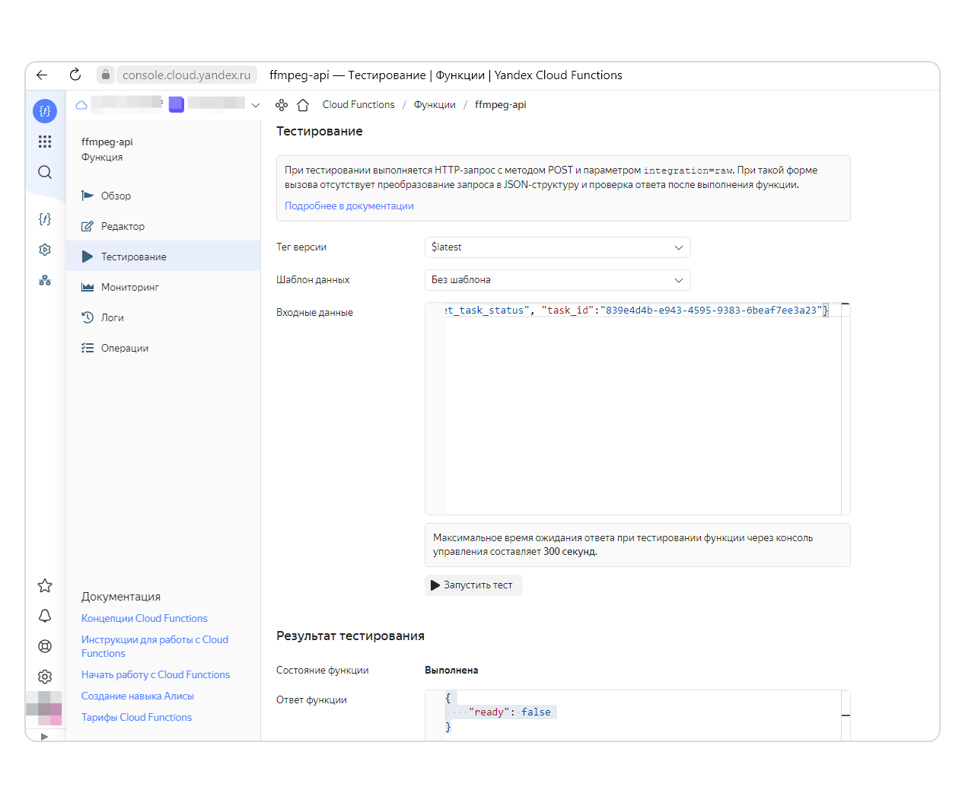Open Инструкции для работы с Cloud Functions
The height and width of the screenshot is (803, 965).
(x=154, y=647)
